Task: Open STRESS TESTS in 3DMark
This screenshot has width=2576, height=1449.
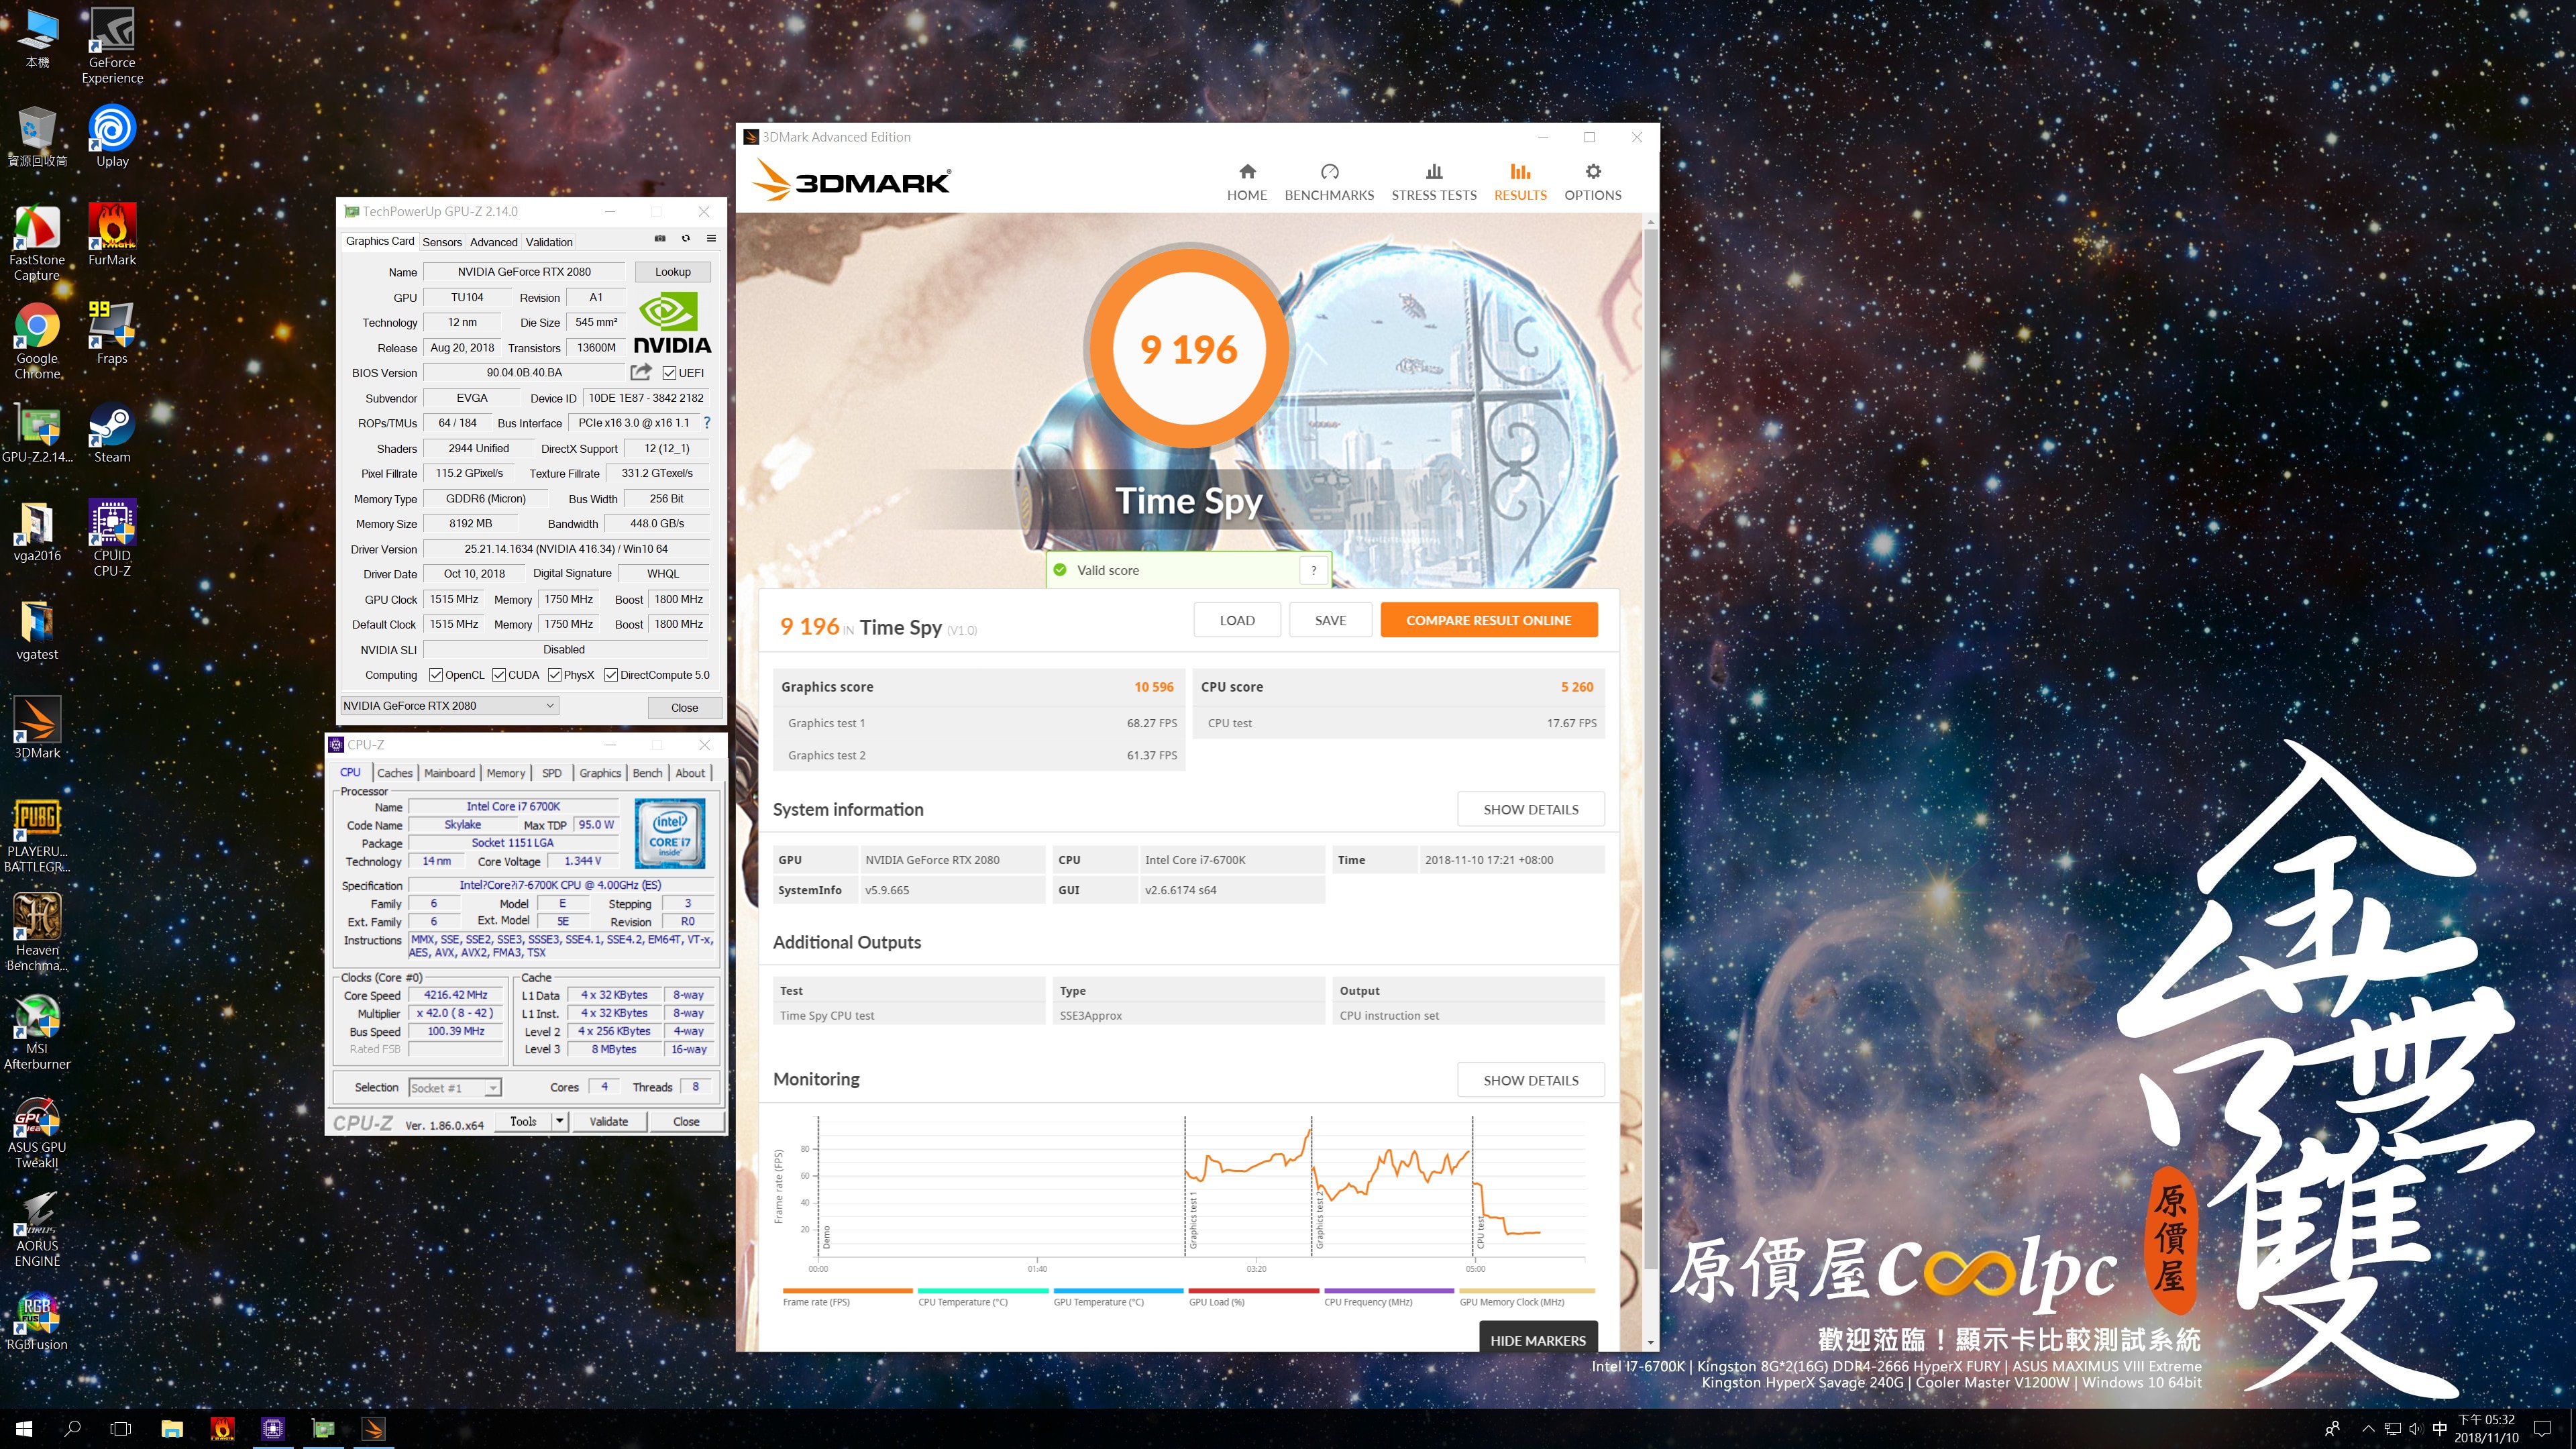Action: (1434, 182)
